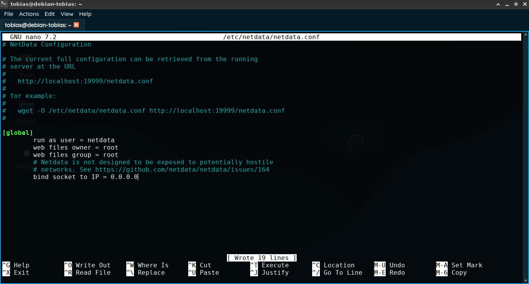
Task: Click the terminal icon in the title bar
Action: [x=4, y=4]
